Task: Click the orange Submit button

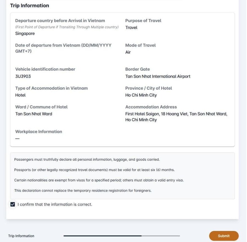Action: tap(224, 236)
